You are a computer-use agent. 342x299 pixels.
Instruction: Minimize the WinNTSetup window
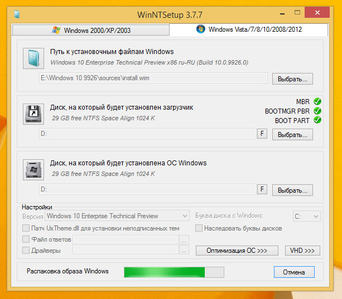282,13
